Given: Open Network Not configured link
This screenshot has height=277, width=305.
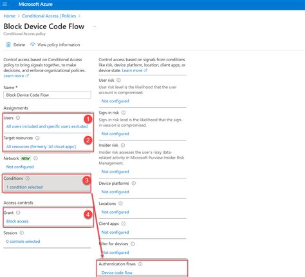Looking at the screenshot, I should point(20,167).
